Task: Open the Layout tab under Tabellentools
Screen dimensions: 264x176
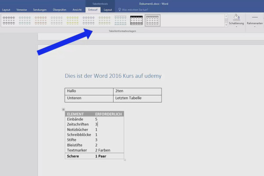Action: point(108,10)
